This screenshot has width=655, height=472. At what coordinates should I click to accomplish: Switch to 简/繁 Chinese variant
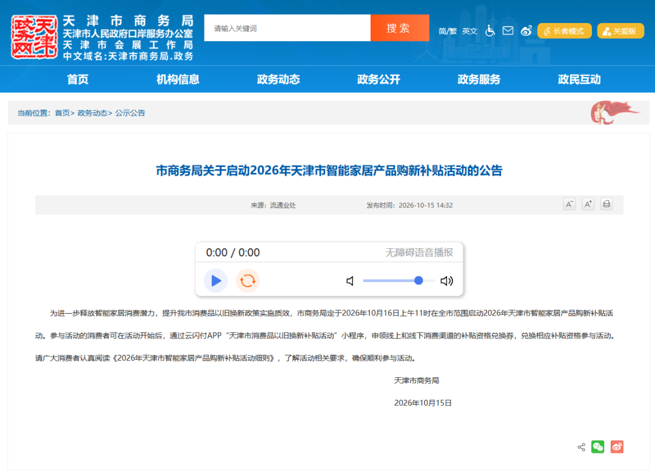(x=448, y=31)
